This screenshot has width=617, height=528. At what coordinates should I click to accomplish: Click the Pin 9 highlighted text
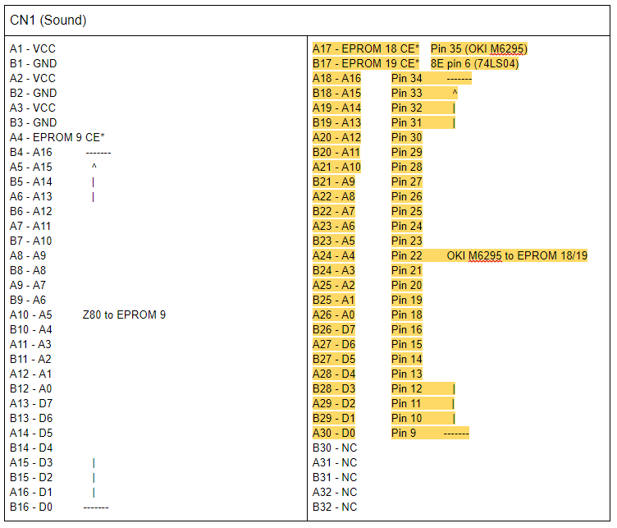click(x=404, y=434)
